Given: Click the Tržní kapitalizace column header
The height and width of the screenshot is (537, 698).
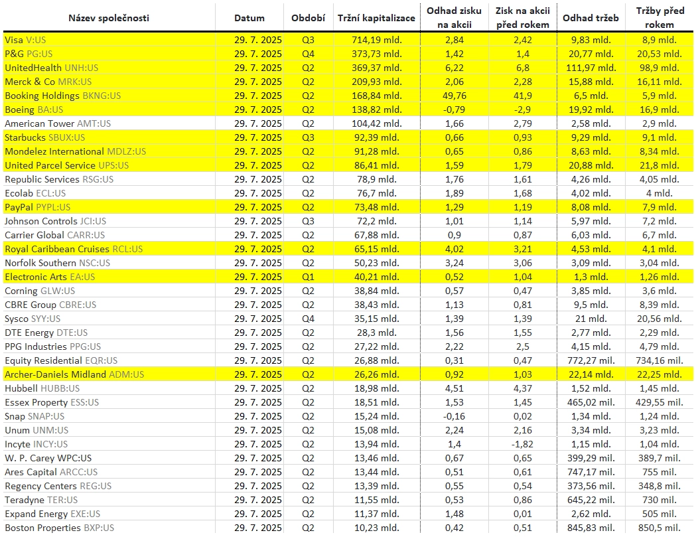Looking at the screenshot, I should [376, 19].
